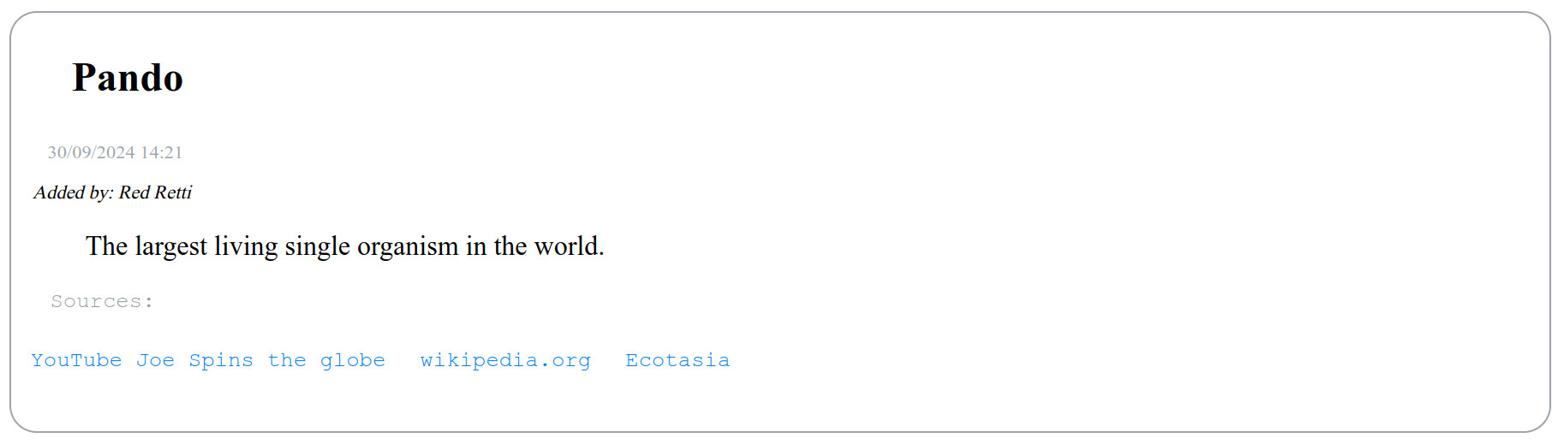The height and width of the screenshot is (444, 1564).
Task: Click the word 'The' starting the description
Action: point(106,246)
